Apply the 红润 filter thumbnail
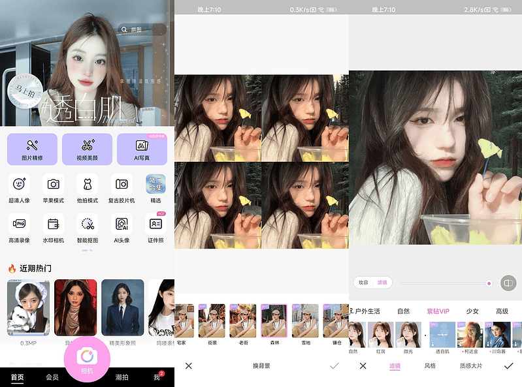 [x=380, y=334]
